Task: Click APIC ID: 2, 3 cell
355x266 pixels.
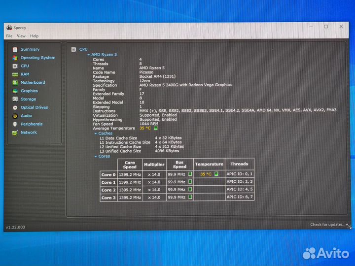Action: point(239,181)
